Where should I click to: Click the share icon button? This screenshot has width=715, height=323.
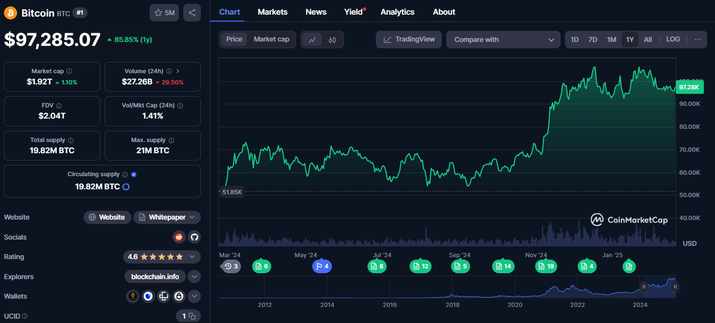coord(192,13)
